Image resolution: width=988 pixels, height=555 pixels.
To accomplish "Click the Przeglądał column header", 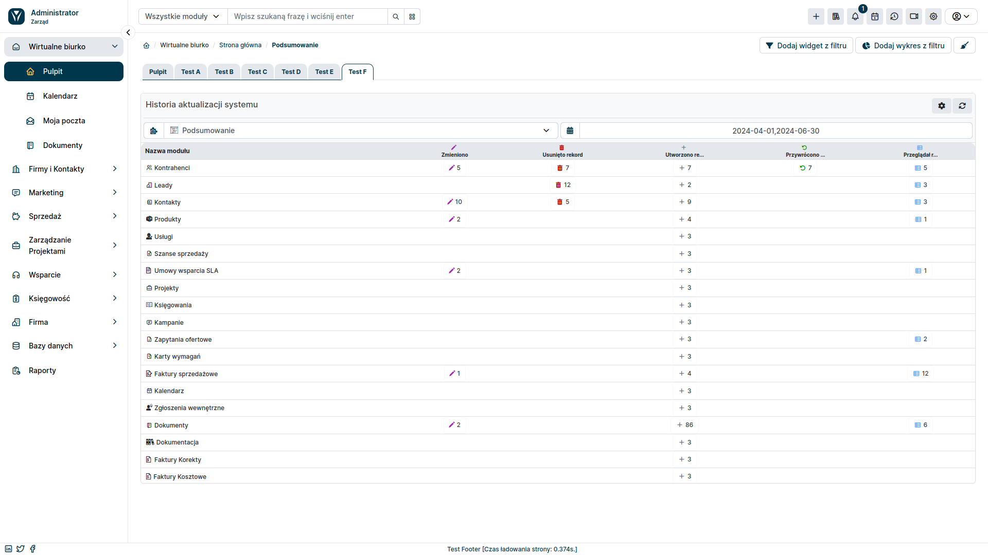I will click(x=920, y=151).
